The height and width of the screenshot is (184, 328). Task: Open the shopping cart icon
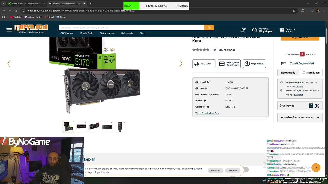pyautogui.click(x=282, y=30)
